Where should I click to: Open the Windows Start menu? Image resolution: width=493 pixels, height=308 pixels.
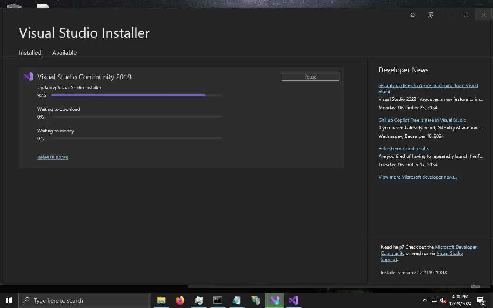click(9, 300)
